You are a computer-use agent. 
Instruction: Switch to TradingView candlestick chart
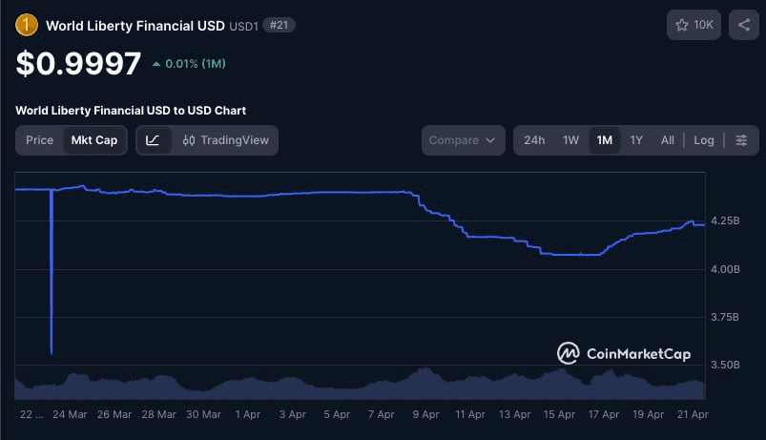(x=226, y=140)
